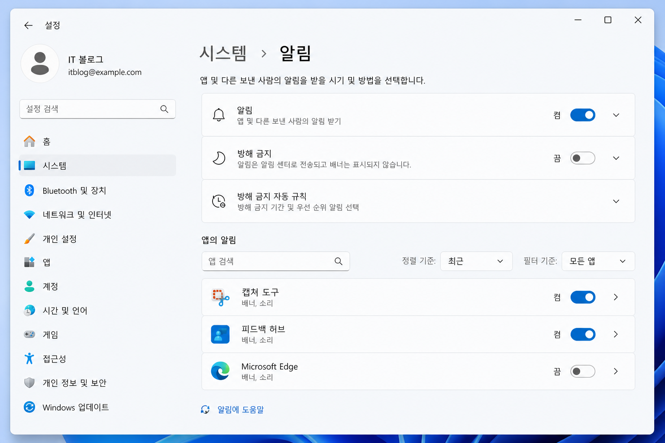This screenshot has height=443, width=665.
Task: Click the gamepad icon for 게임
Action: click(x=29, y=334)
